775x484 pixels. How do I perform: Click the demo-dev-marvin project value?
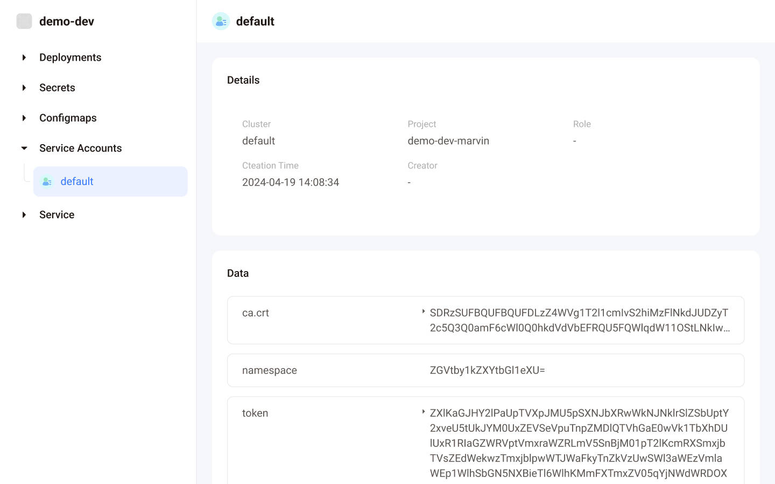(x=448, y=141)
